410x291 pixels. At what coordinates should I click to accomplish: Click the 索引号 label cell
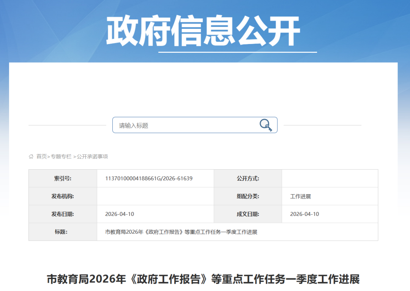(x=63, y=178)
